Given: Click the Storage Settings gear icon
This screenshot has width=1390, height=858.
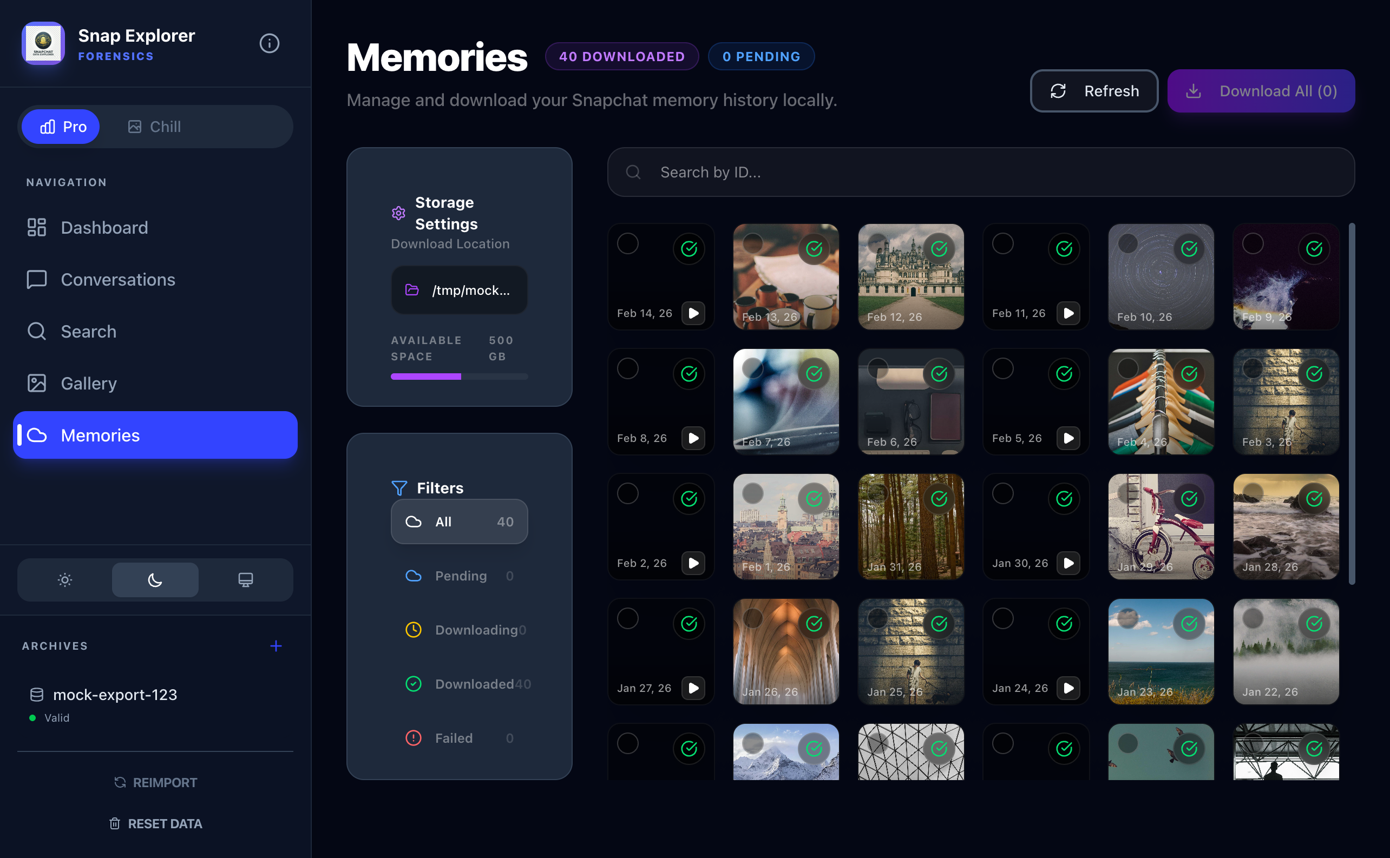Looking at the screenshot, I should pos(398,213).
